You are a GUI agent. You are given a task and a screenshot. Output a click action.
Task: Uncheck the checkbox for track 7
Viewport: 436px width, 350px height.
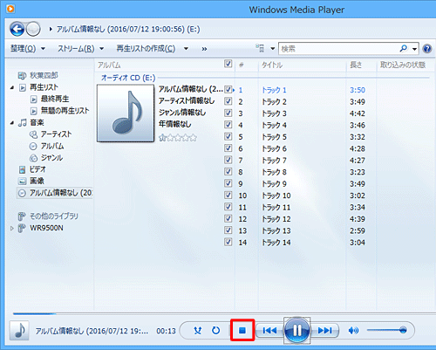tap(228, 160)
